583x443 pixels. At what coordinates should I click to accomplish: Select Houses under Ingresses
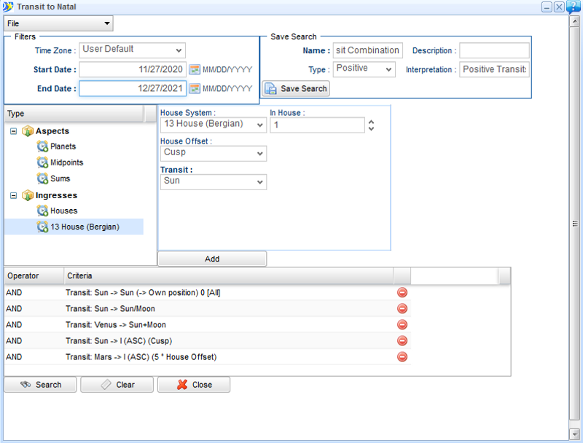coord(63,211)
